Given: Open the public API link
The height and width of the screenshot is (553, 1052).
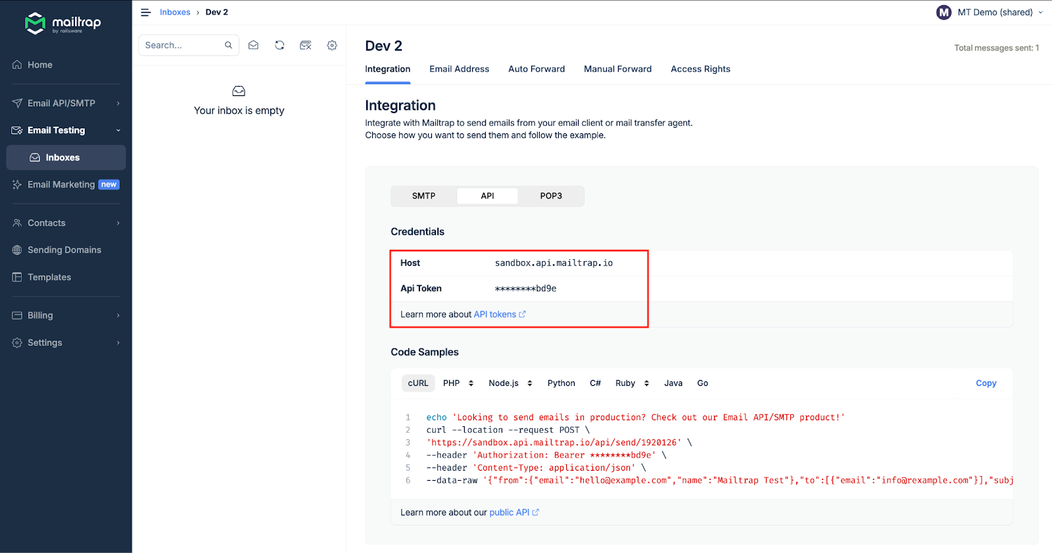Looking at the screenshot, I should (510, 512).
